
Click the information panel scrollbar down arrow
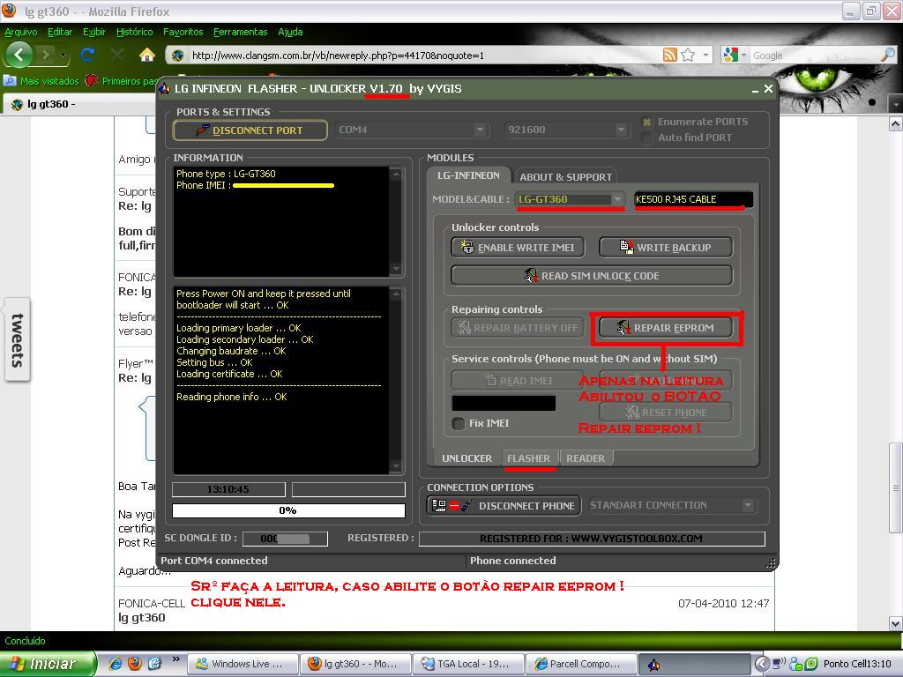396,270
